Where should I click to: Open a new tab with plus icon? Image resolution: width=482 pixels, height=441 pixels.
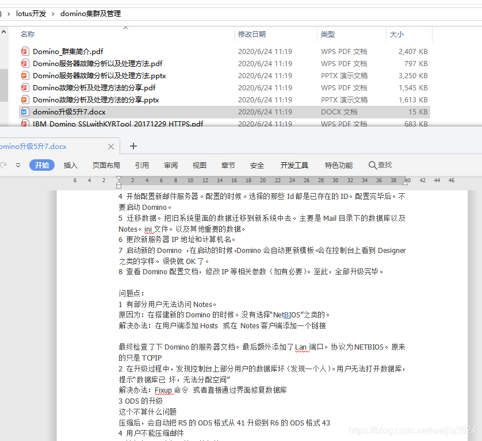coord(133,146)
